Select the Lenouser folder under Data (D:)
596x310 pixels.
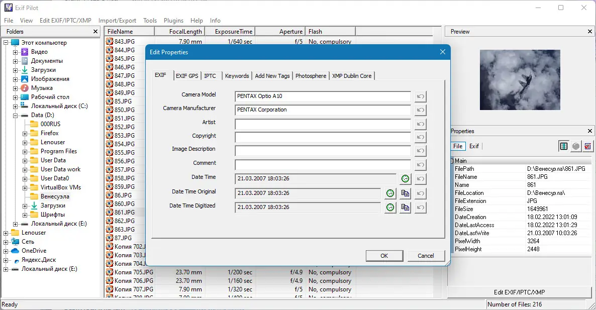point(53,142)
